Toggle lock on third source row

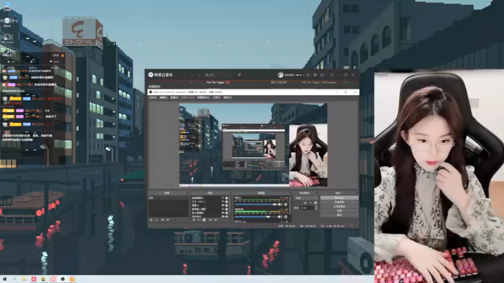tap(227, 206)
